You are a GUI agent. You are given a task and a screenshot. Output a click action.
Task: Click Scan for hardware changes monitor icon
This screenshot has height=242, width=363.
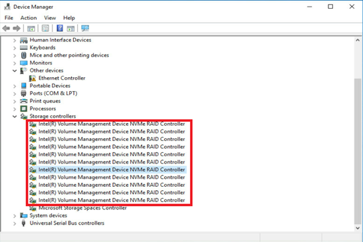[85, 28]
